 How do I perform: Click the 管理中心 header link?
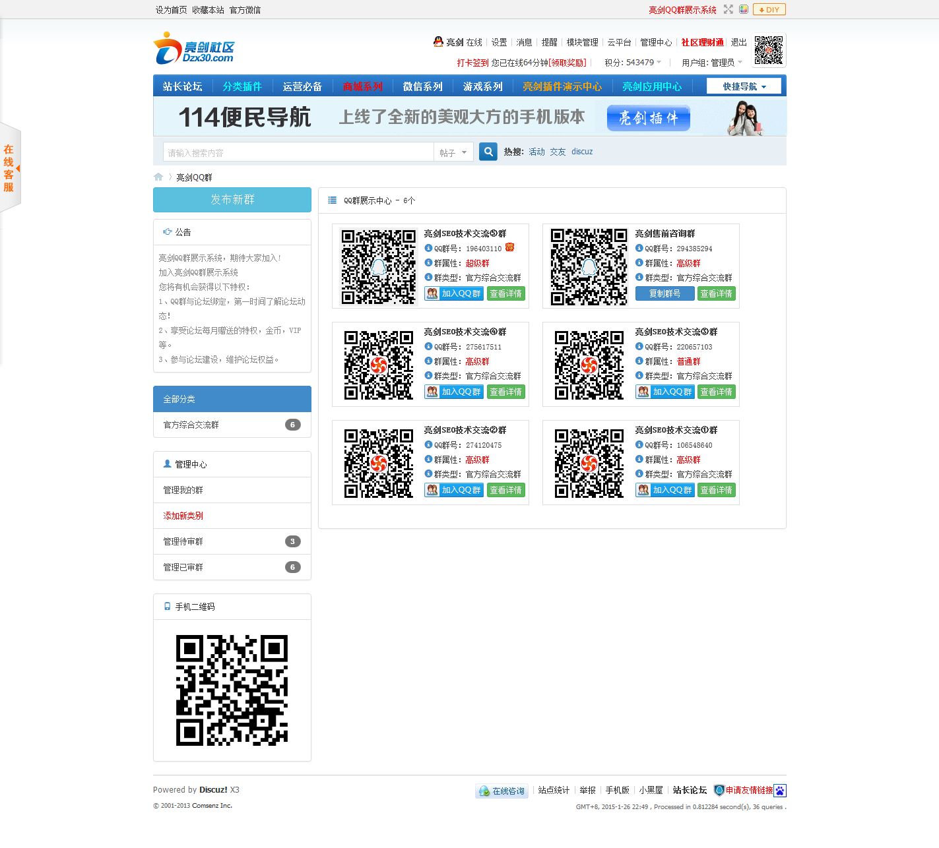pos(656,42)
